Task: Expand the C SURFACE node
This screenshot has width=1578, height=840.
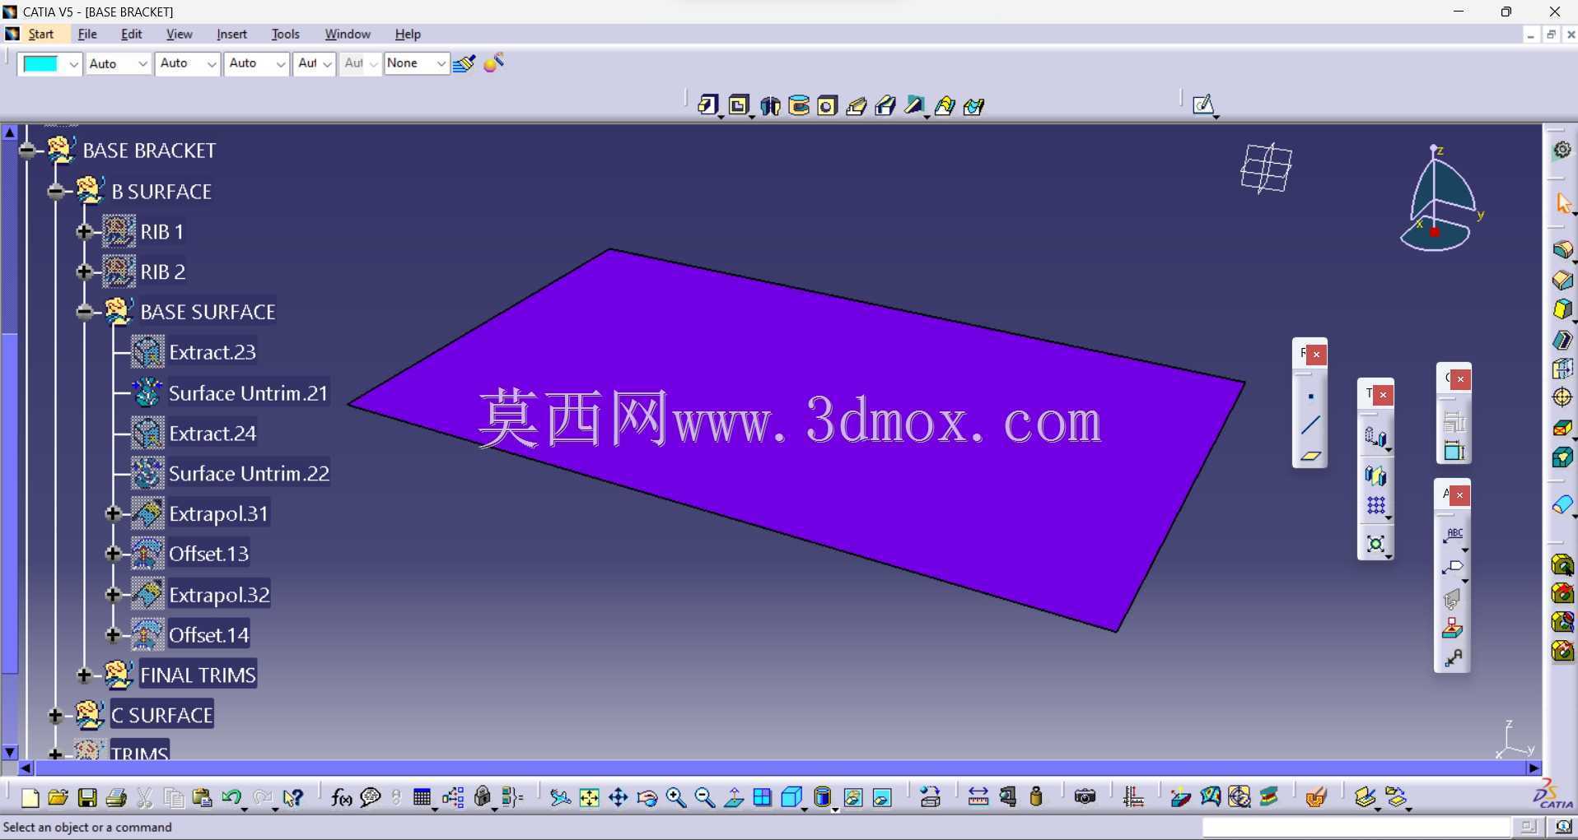Action: [x=56, y=716]
